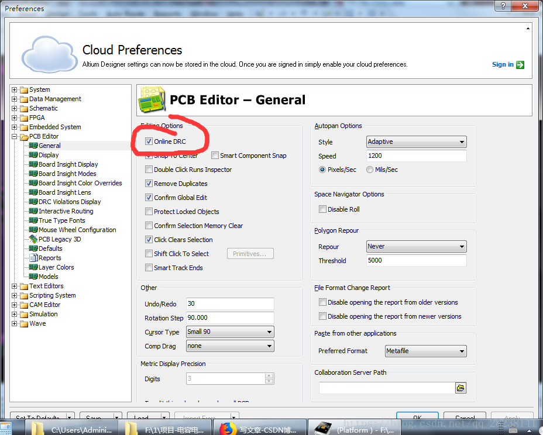
Task: Click the Board Insight Lens icon
Action: (33, 192)
